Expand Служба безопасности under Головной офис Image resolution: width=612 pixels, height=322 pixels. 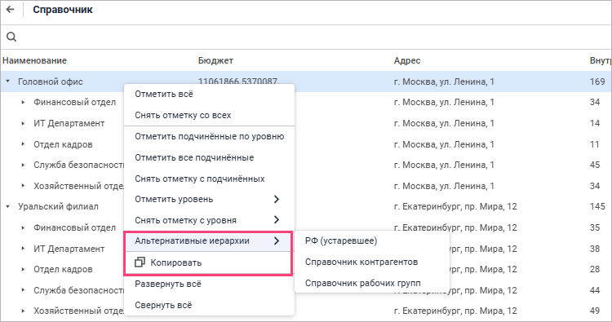(23, 165)
